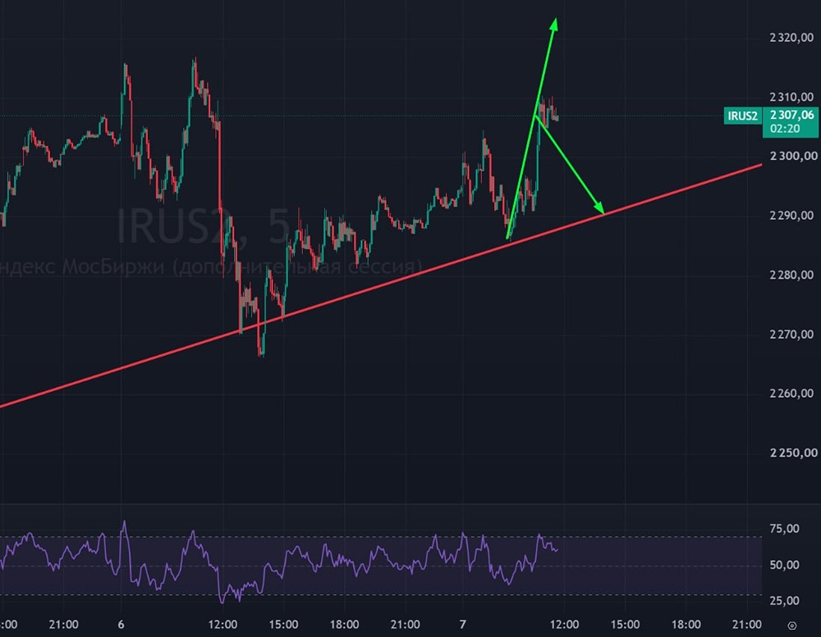Click the 2 310,00 price axis label
The width and height of the screenshot is (821, 637).
click(791, 97)
